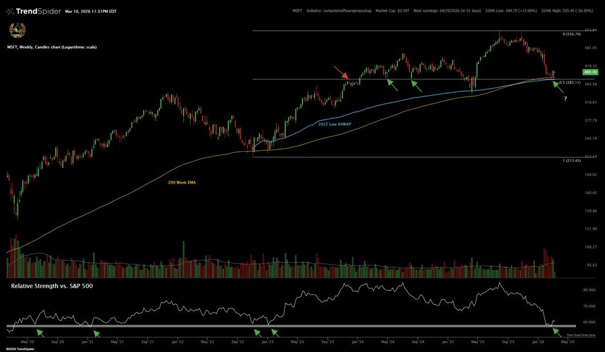Screen dimensions: 605x352
Task: Click the Sep '25 date on the time axis
Action: coord(508,341)
